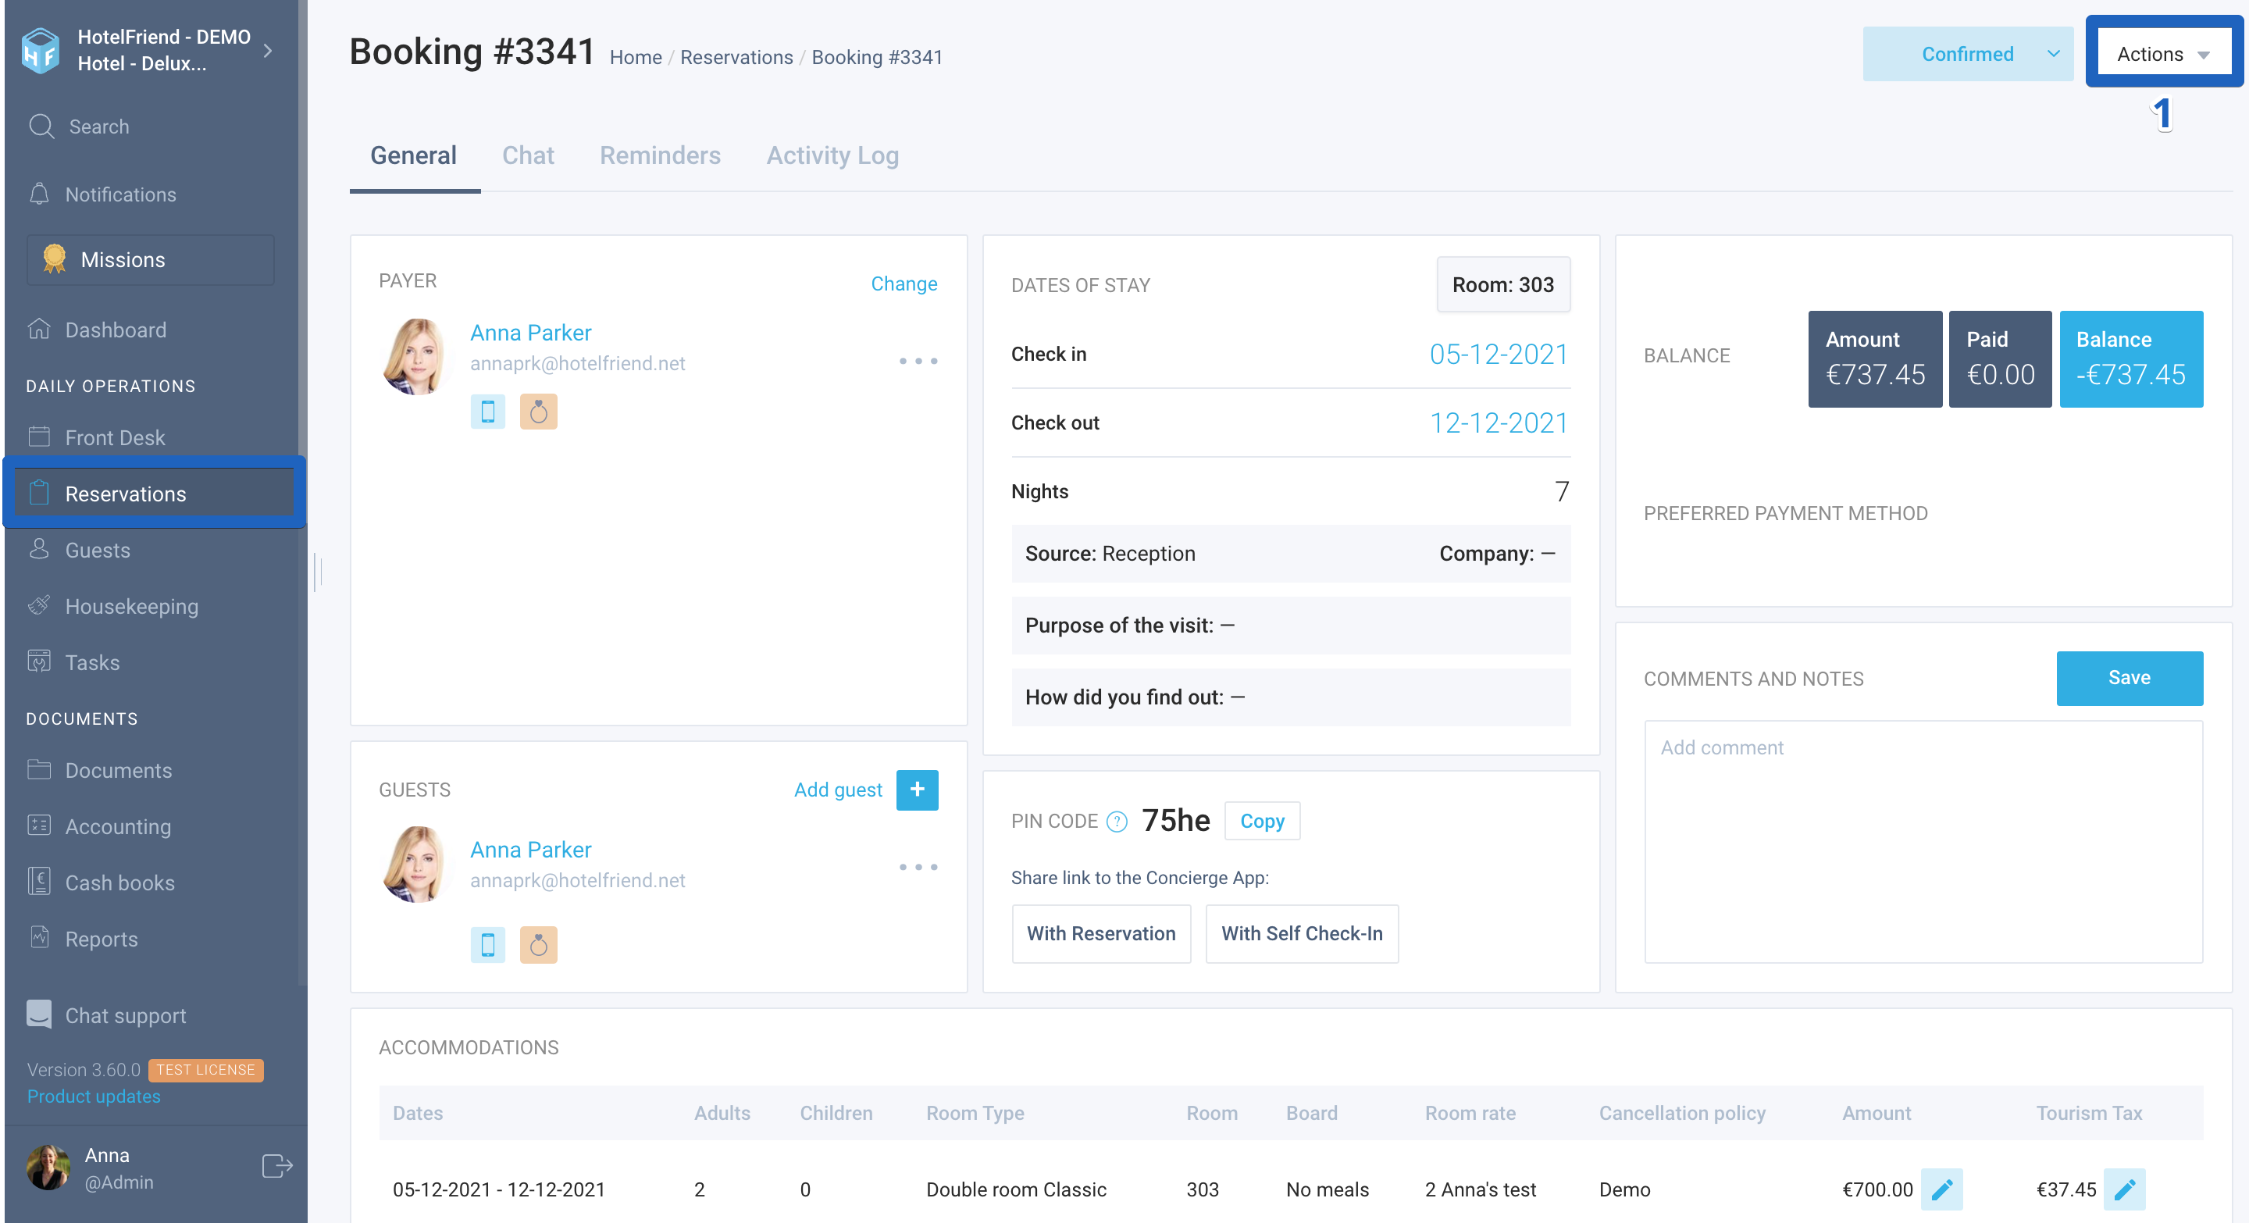Click With Self Check-In share button
Image resolution: width=2249 pixels, height=1223 pixels.
coord(1303,933)
